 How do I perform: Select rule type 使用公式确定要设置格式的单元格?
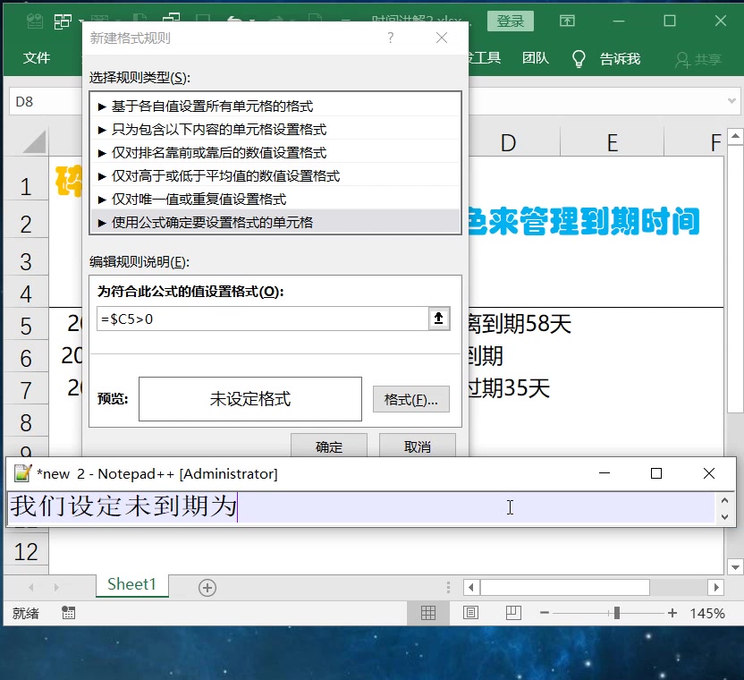[215, 222]
